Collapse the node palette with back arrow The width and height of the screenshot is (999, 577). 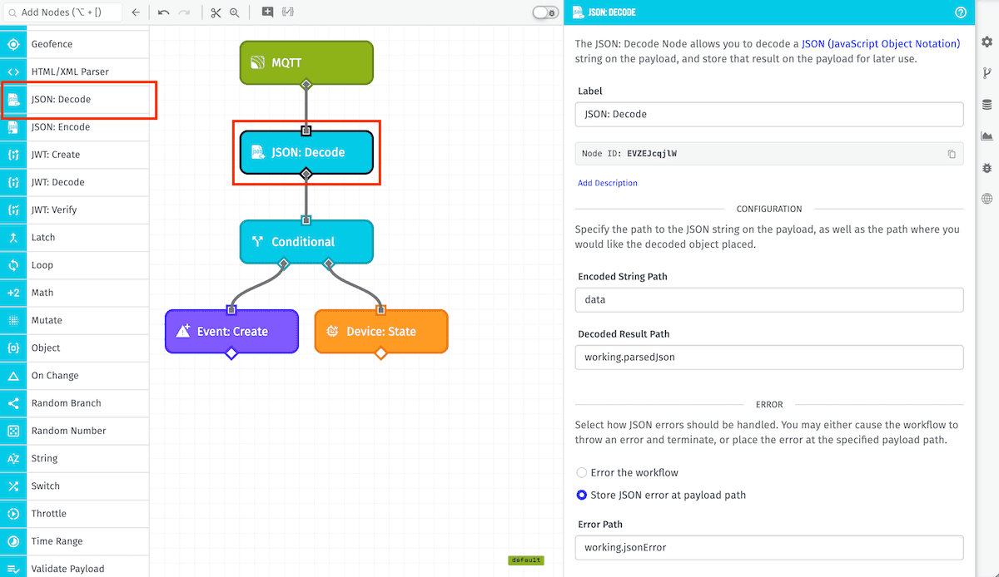point(136,12)
